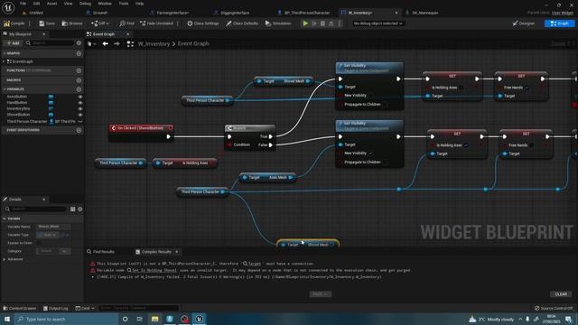This screenshot has height=325, width=578.
Task: Click Task View on the taskbar
Action: pyautogui.click(x=140, y=319)
